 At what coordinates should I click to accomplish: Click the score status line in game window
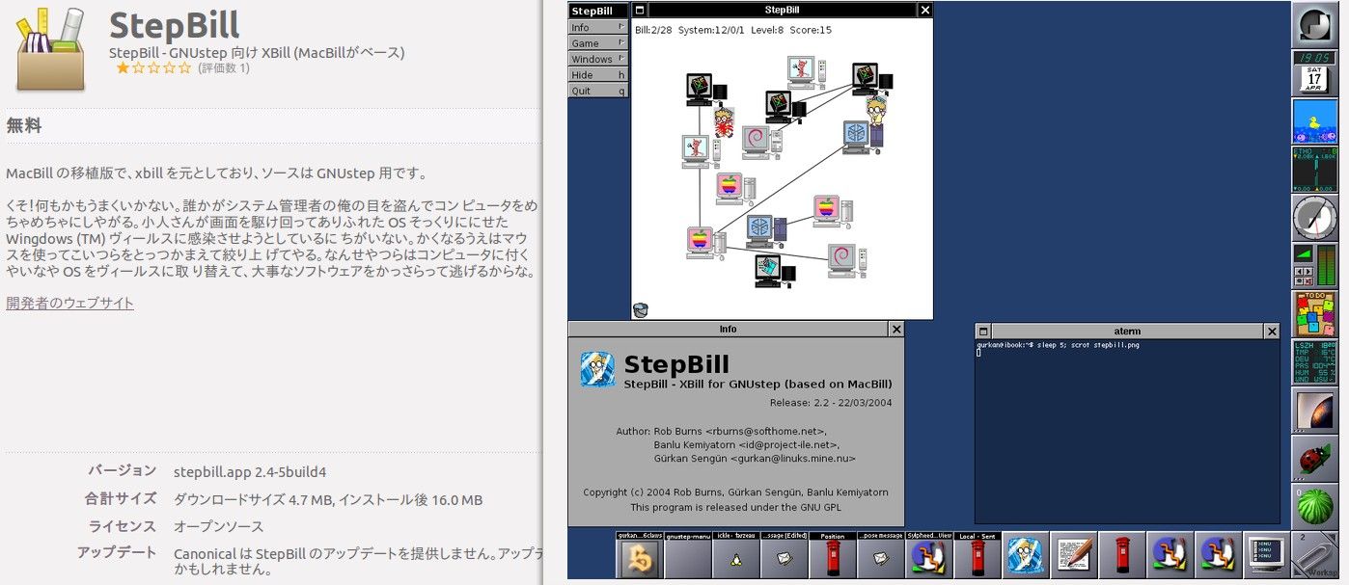coord(733,30)
